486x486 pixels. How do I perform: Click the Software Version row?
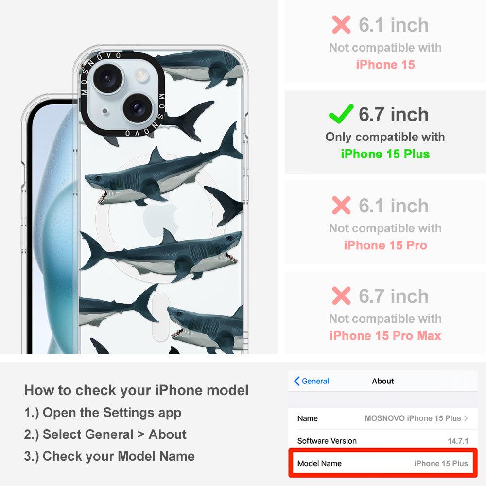click(x=383, y=441)
